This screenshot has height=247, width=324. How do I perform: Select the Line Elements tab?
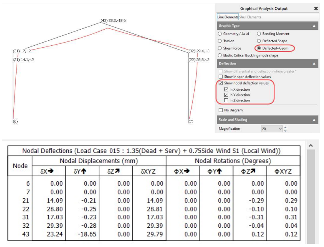pos(228,17)
